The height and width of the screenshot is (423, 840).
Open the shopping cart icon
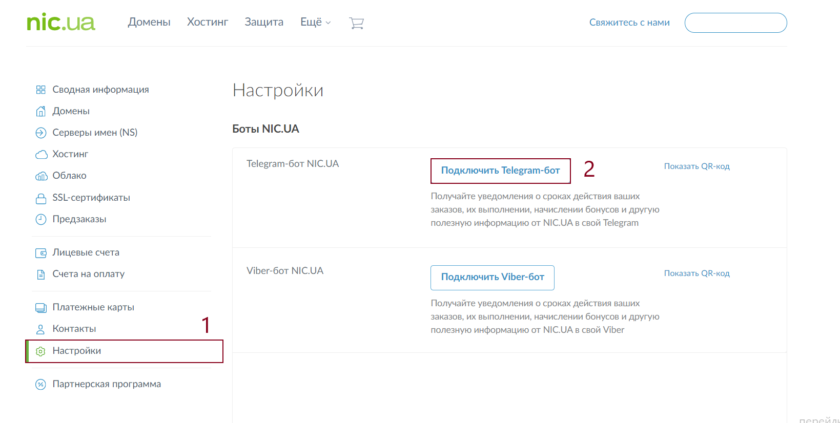[356, 23]
